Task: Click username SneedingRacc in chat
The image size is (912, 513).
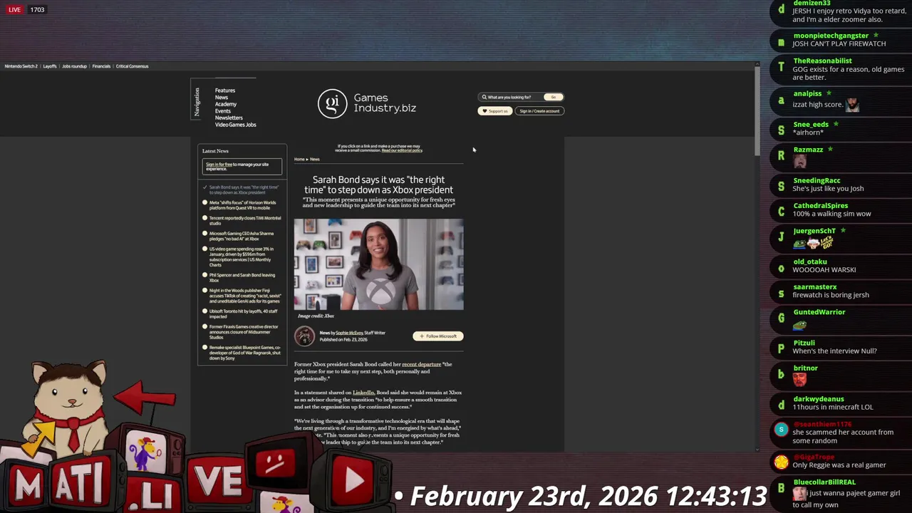Action: [x=817, y=181]
